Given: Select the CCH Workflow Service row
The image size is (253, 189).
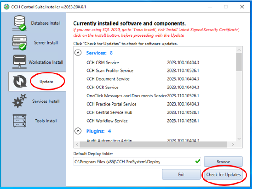Looking at the screenshot, I should tap(143, 121).
